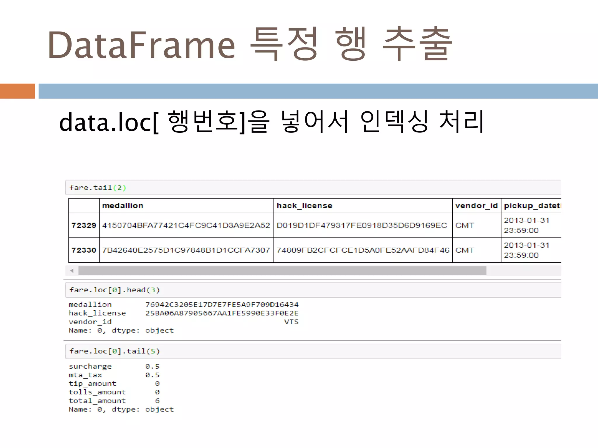598x448 pixels.
Task: Click the VTS vendor_id output value
Action: (291, 322)
